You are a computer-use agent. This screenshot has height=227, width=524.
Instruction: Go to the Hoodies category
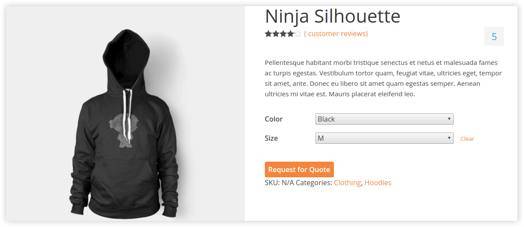click(x=378, y=183)
